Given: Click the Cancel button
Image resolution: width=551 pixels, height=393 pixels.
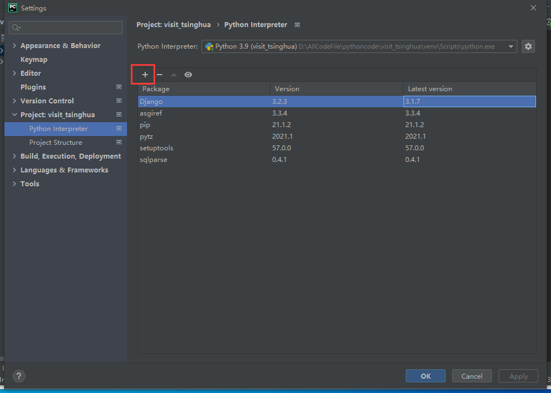Looking at the screenshot, I should [472, 376].
